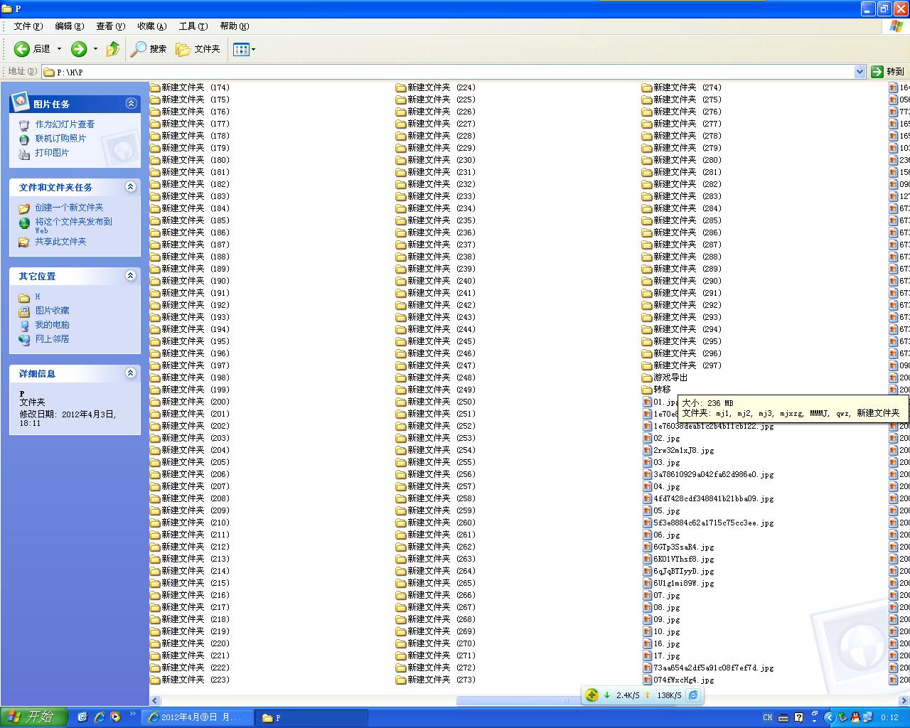The image size is (910, 728).
Task: Click the green Forward arrow button
Action: click(x=79, y=49)
